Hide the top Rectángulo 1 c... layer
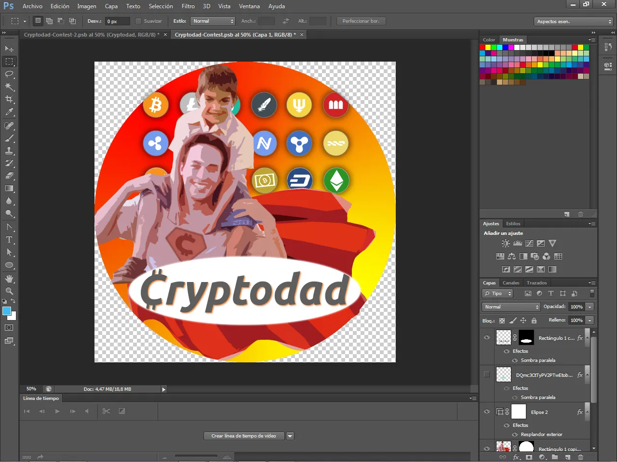The height and width of the screenshot is (462, 617). [x=487, y=337]
